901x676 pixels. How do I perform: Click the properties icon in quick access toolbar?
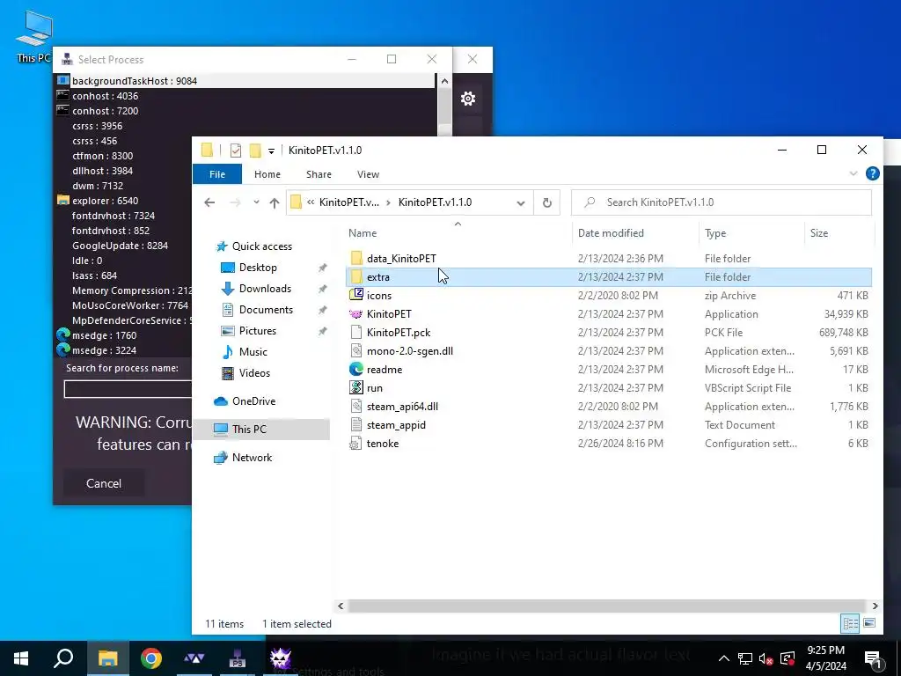[236, 151]
